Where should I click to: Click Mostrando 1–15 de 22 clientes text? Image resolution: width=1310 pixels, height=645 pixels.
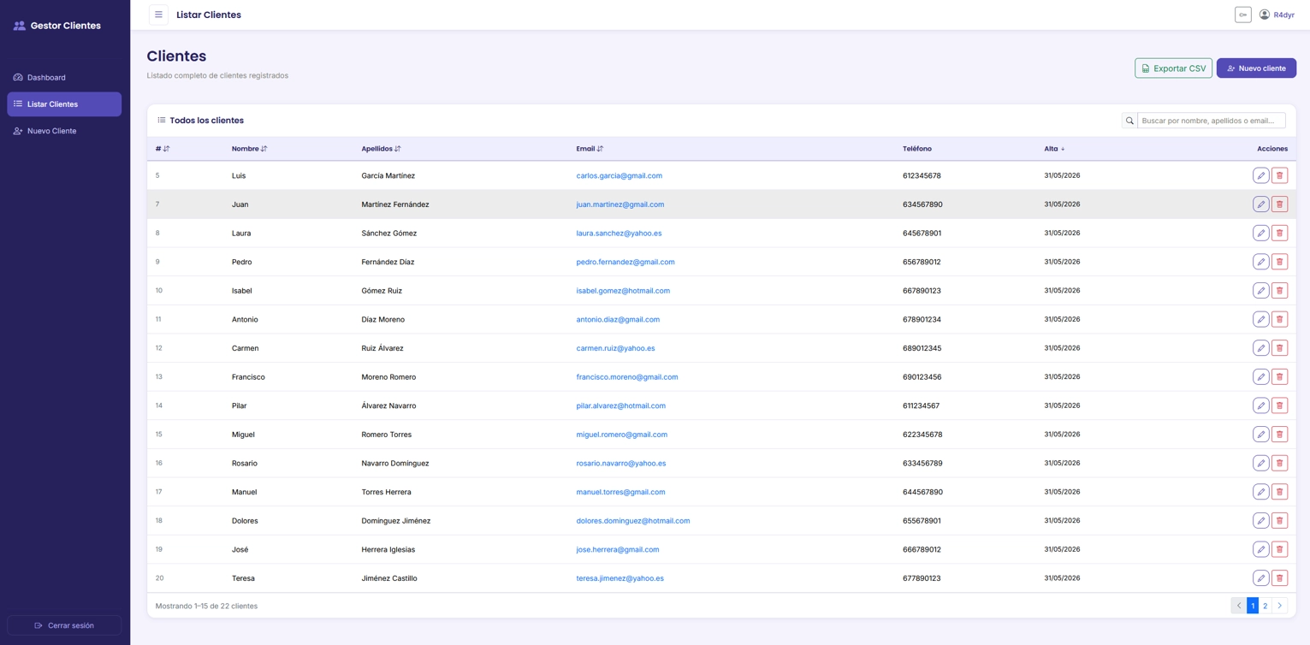pyautogui.click(x=206, y=606)
